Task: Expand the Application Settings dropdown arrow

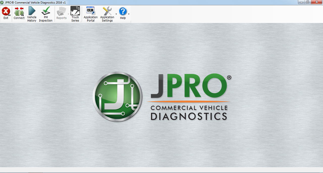Action: tap(116, 14)
